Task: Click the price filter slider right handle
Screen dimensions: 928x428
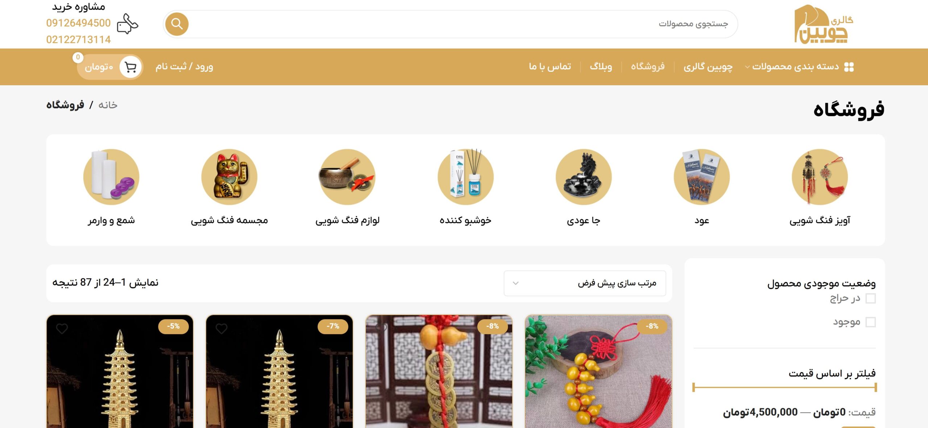Action: (875, 387)
